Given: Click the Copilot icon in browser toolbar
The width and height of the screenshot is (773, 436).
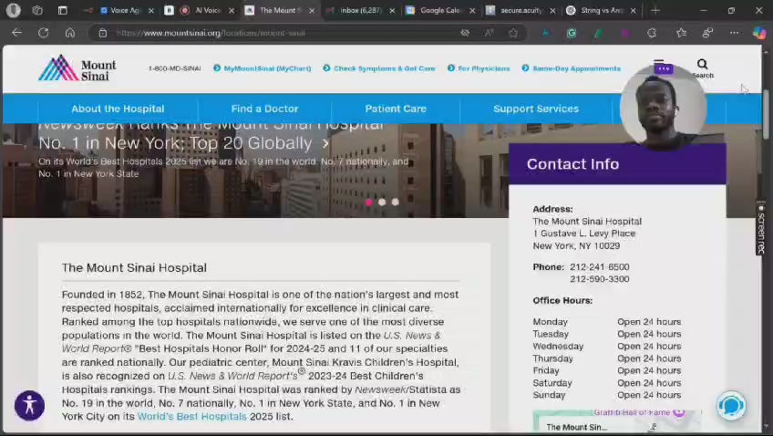Looking at the screenshot, I should [758, 33].
